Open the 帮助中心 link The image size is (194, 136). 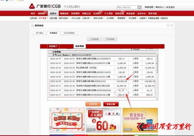click(160, 7)
